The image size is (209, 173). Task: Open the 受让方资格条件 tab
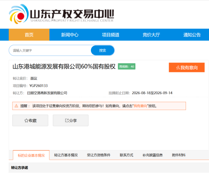pyautogui.click(x=98, y=155)
